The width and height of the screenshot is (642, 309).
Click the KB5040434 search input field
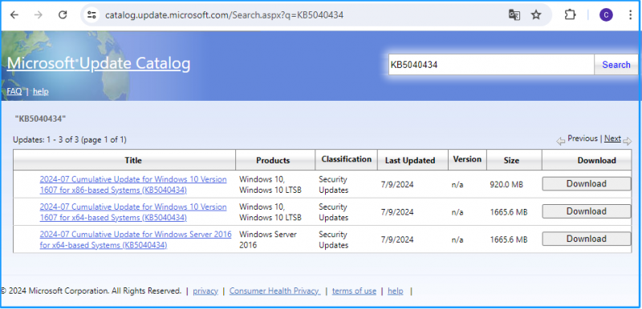pos(491,65)
